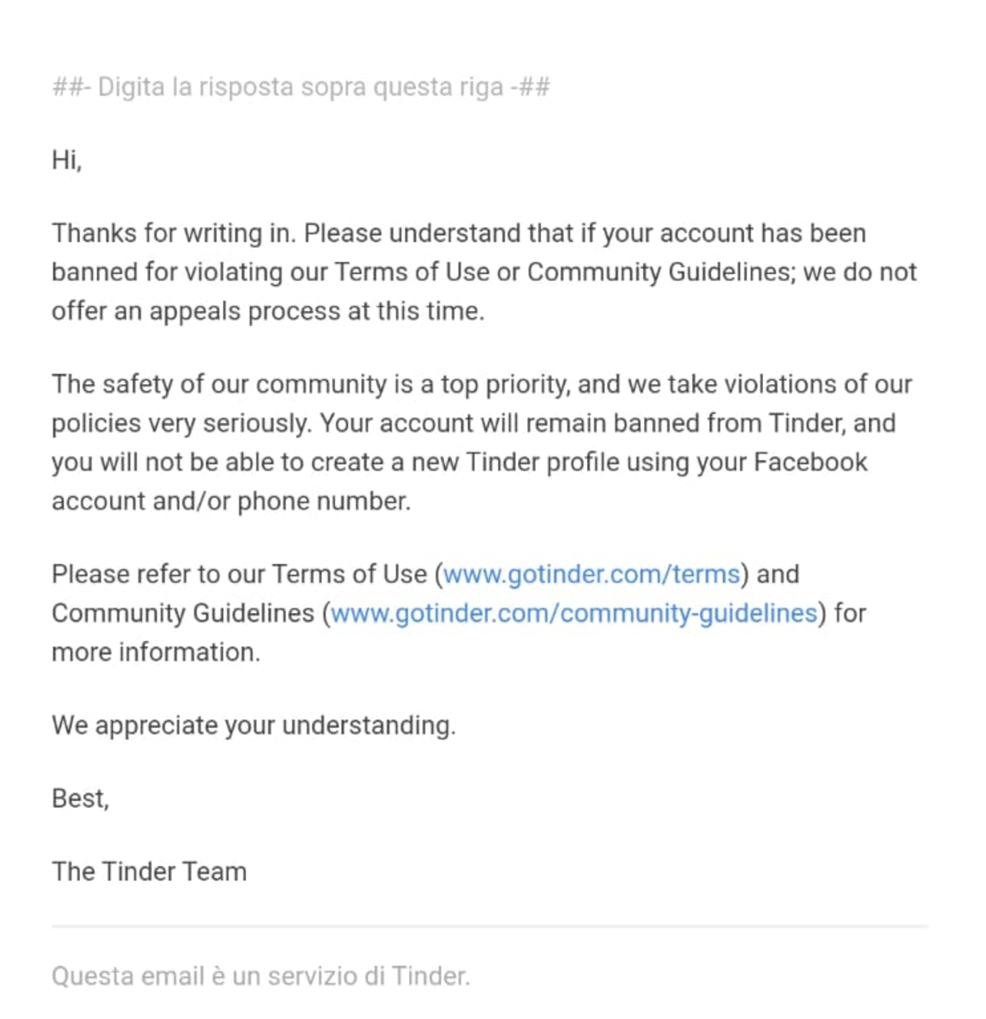
Task: Click 'Please refer to our Terms of Use' text
Action: (x=240, y=574)
